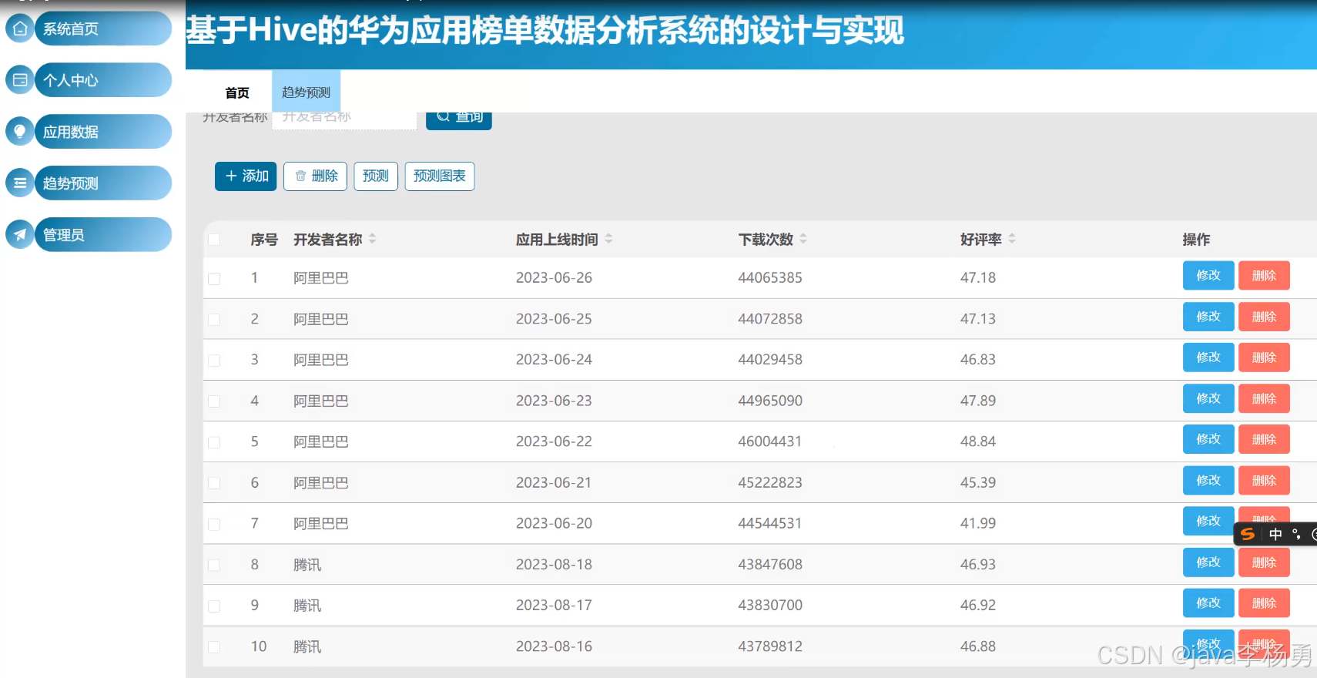
Task: Click 修改 for the 2023-06-22 row
Action: 1208,439
